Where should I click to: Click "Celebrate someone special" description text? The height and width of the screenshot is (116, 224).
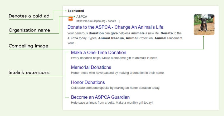[x=115, y=88]
